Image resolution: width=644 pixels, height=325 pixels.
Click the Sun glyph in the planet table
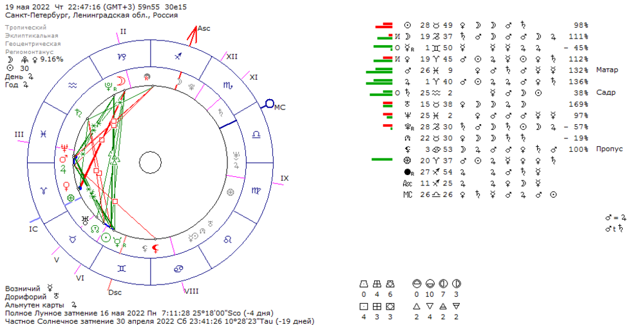[x=408, y=25]
